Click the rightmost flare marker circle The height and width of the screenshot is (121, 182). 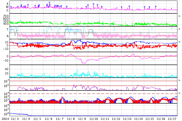156,7
